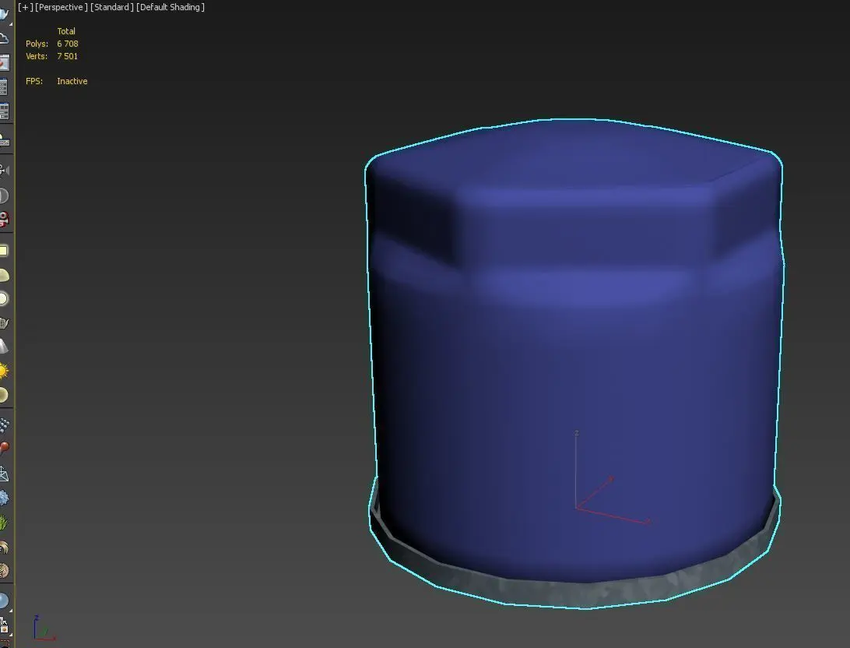Click the pale yellow sphere icon
The height and width of the screenshot is (648, 850).
tap(4, 299)
